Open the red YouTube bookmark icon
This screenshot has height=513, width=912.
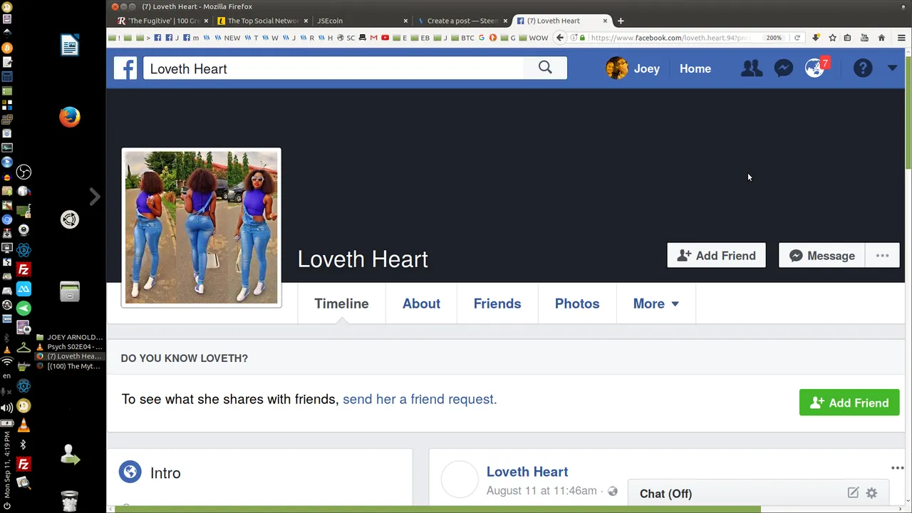[x=385, y=38]
